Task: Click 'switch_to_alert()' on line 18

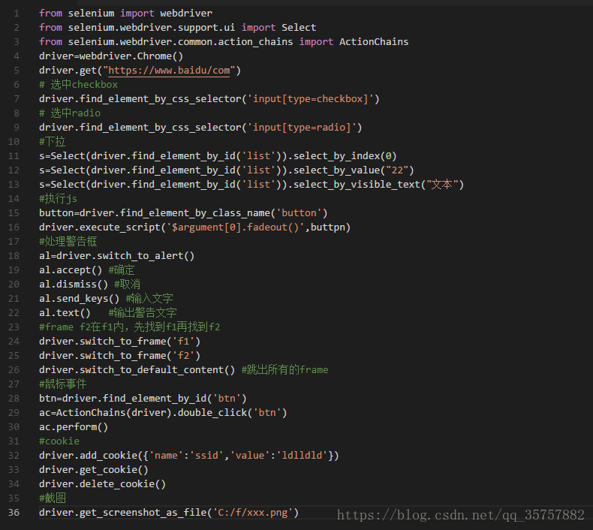Action: point(146,256)
